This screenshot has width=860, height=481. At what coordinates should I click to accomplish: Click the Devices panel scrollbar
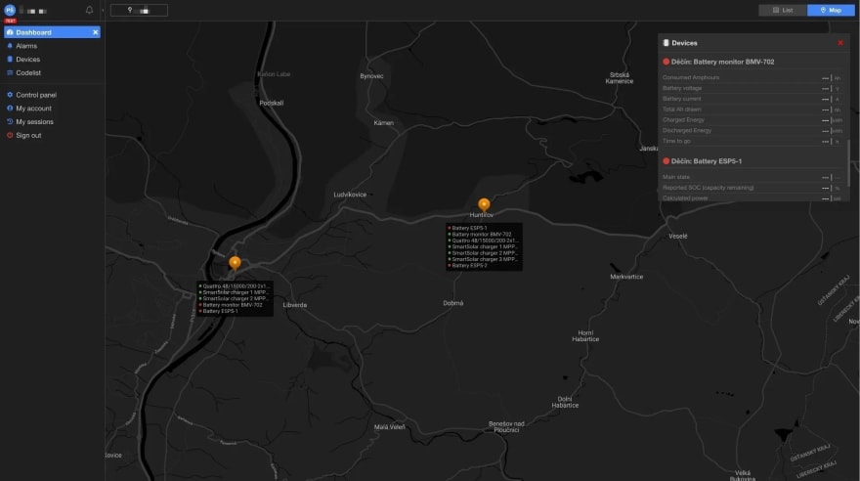(x=848, y=163)
